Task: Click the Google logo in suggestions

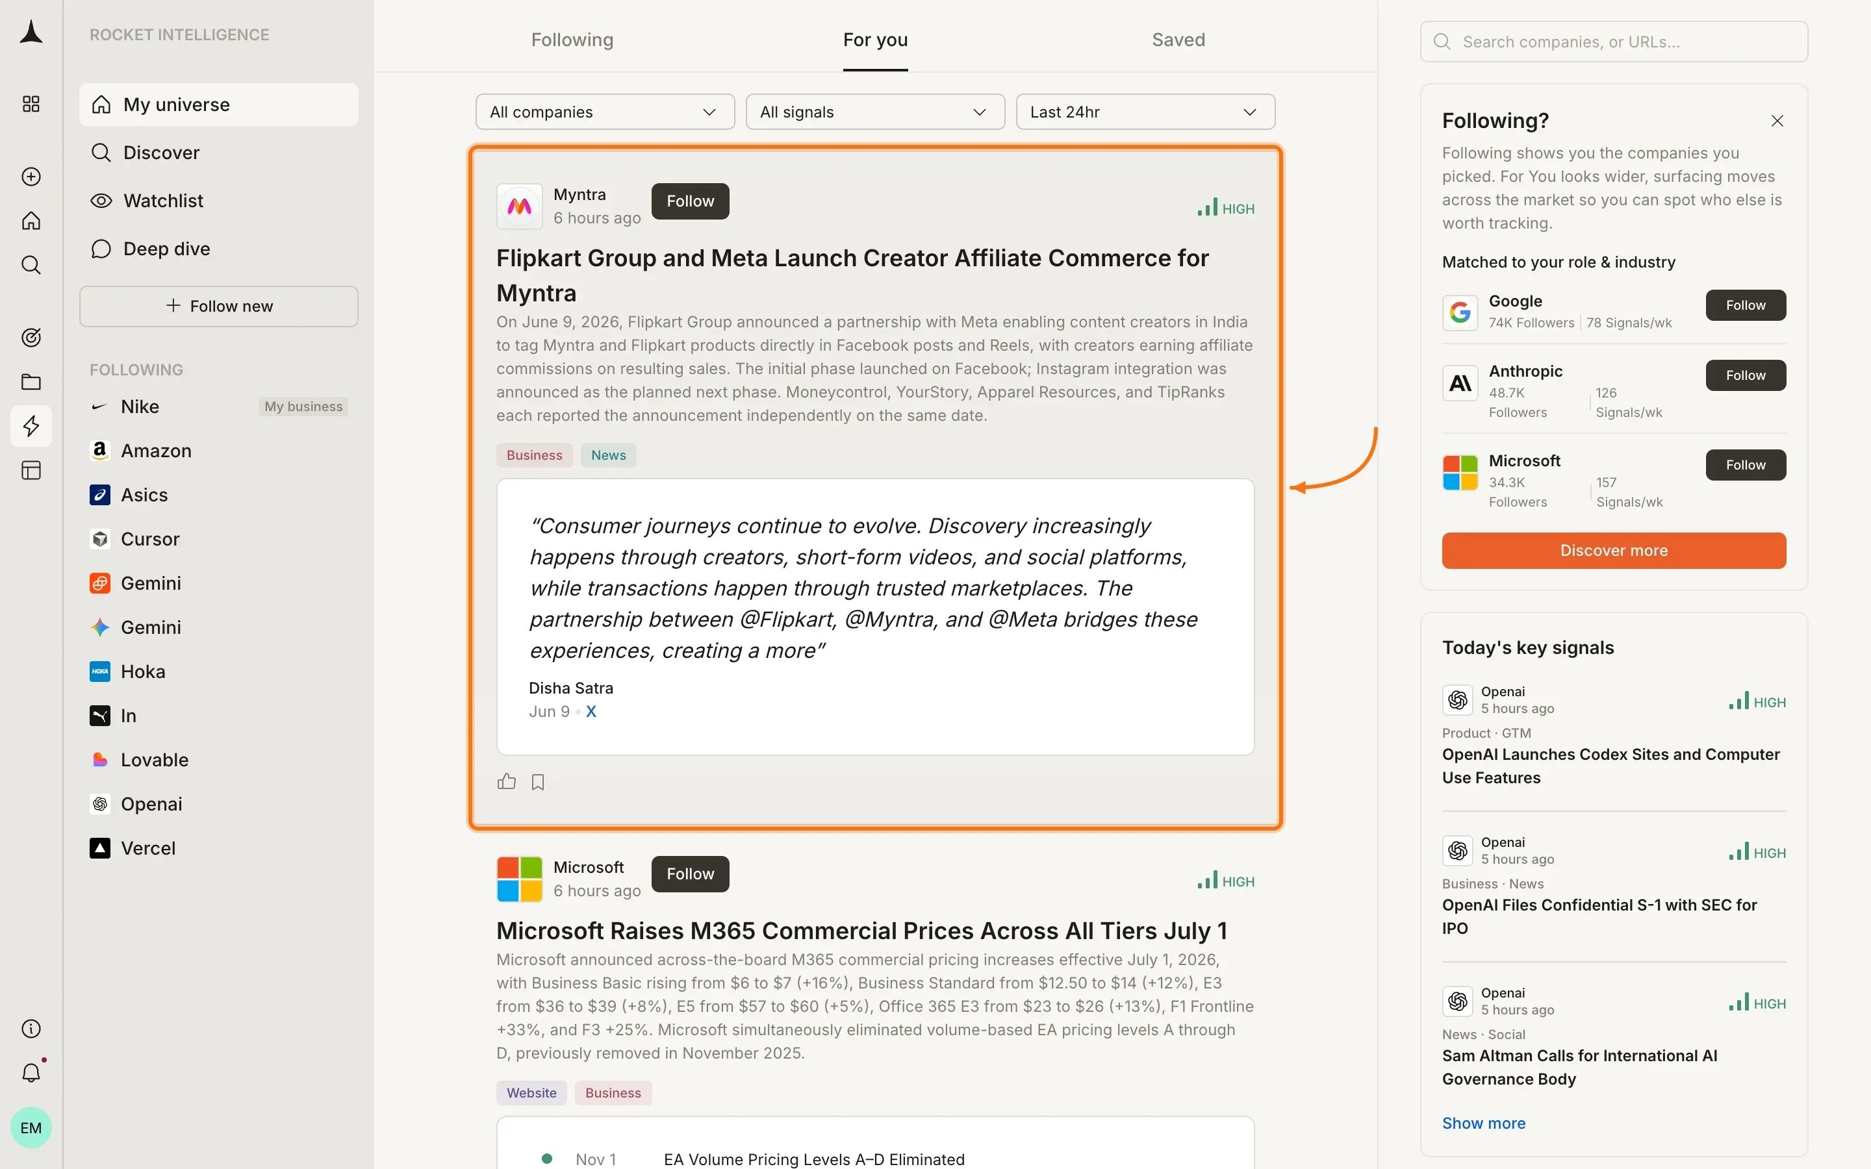Action: (1460, 312)
